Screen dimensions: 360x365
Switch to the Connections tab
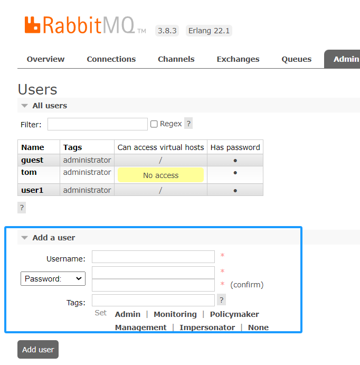pos(111,59)
